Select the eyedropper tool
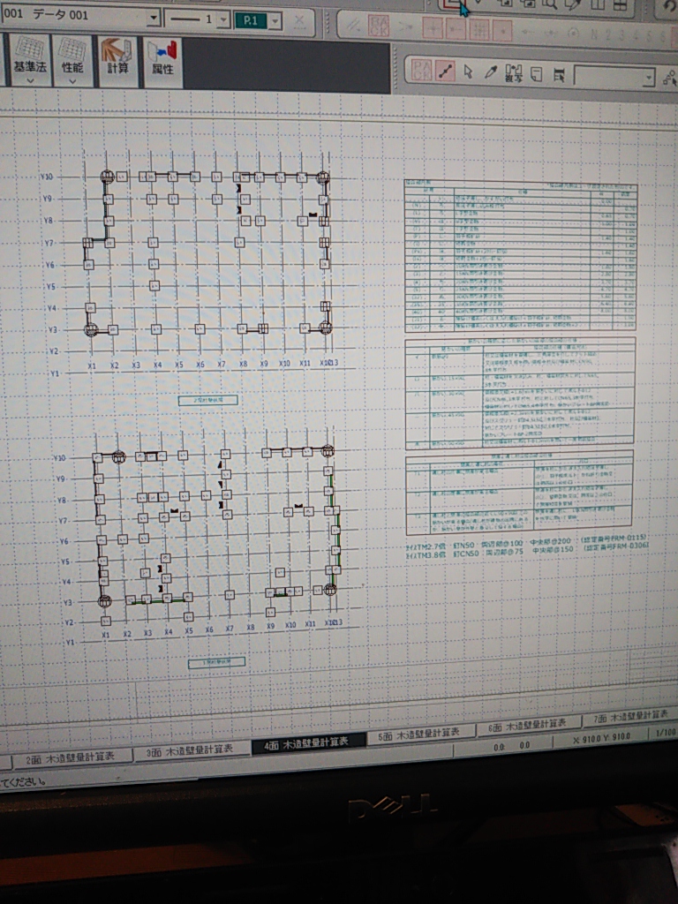The width and height of the screenshot is (678, 904). click(491, 72)
